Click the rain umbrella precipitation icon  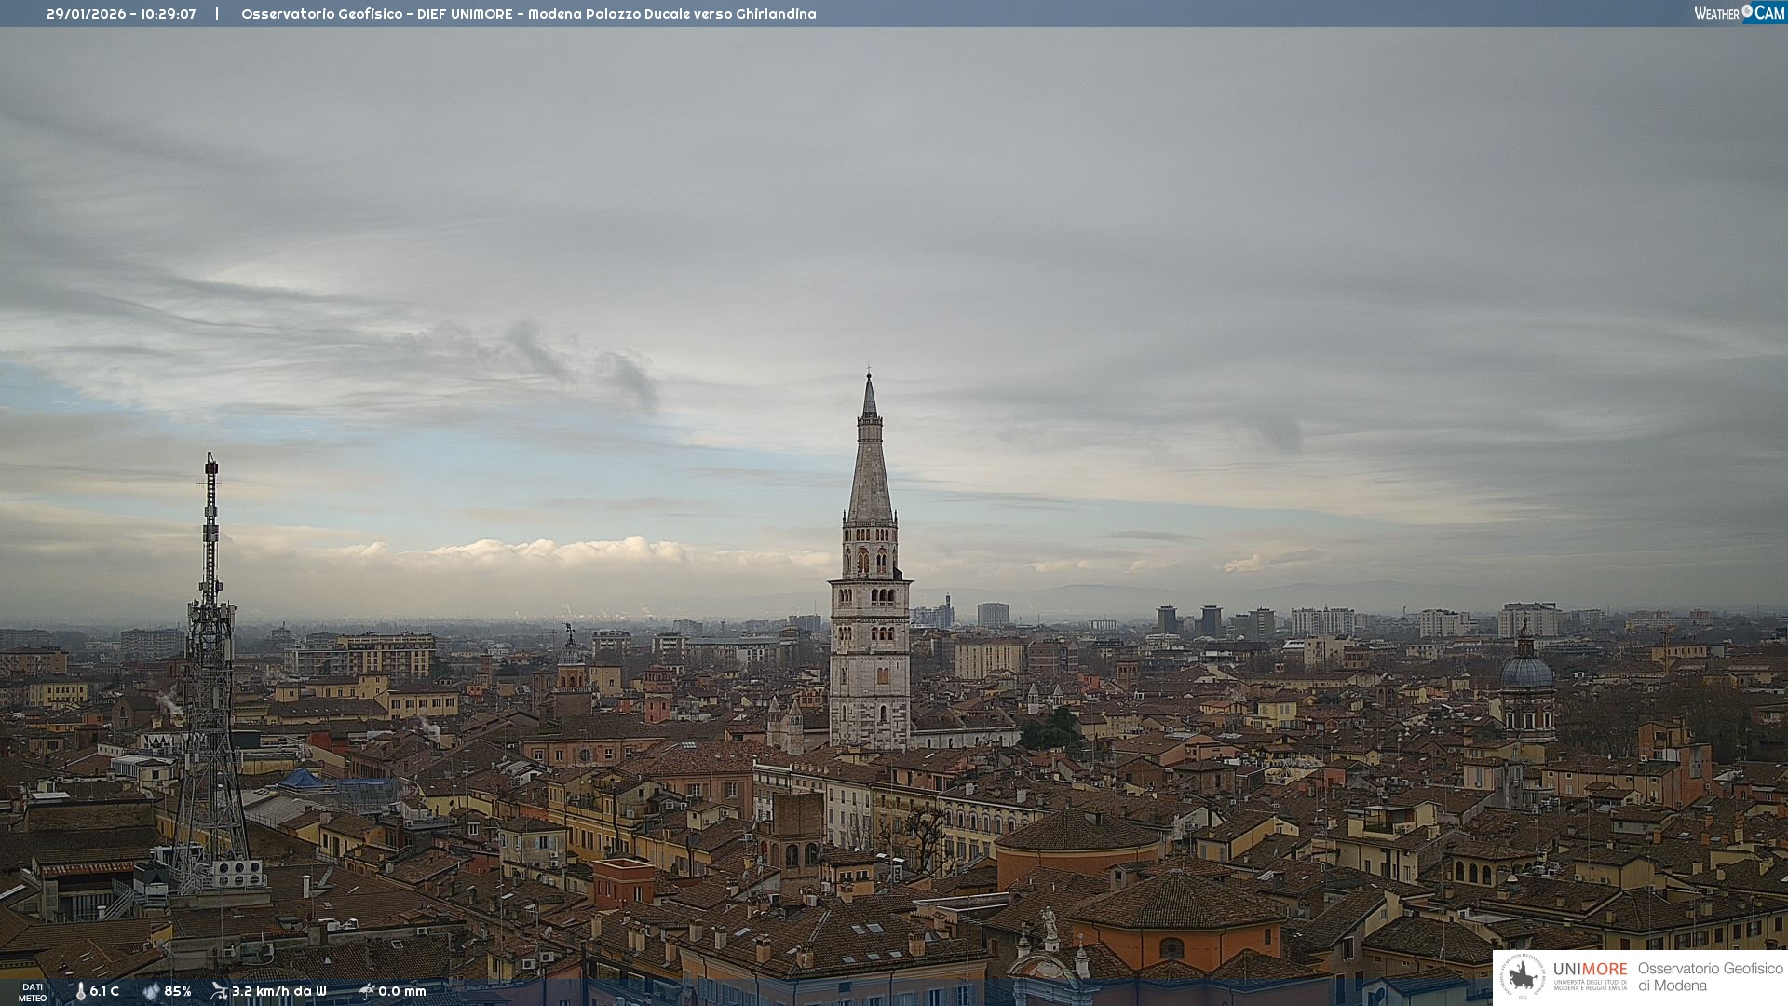coord(366,991)
